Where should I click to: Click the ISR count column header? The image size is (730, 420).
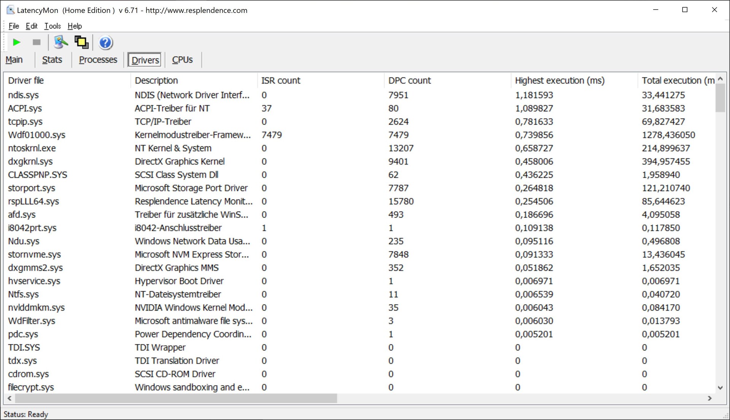coord(281,80)
